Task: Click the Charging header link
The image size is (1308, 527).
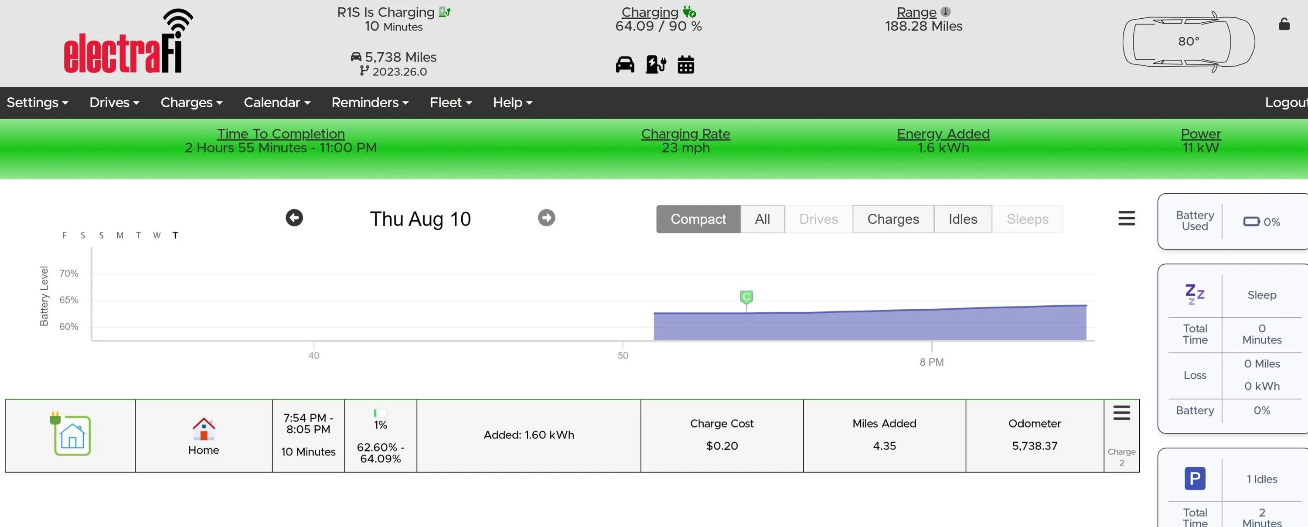Action: (650, 12)
